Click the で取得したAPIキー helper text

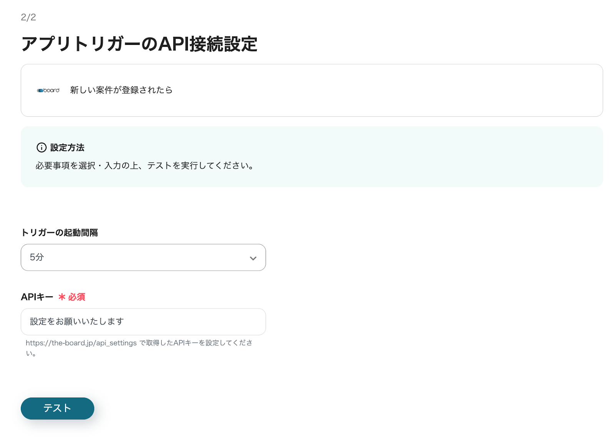click(x=195, y=343)
